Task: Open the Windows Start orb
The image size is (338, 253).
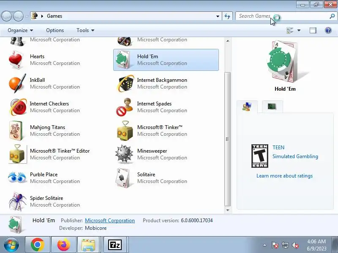Action: coord(11,245)
